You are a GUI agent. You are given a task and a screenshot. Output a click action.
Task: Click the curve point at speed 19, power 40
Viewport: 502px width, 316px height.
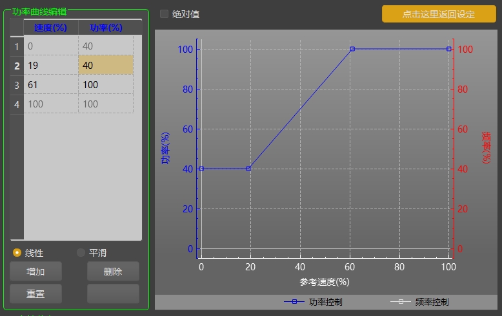[x=248, y=169]
